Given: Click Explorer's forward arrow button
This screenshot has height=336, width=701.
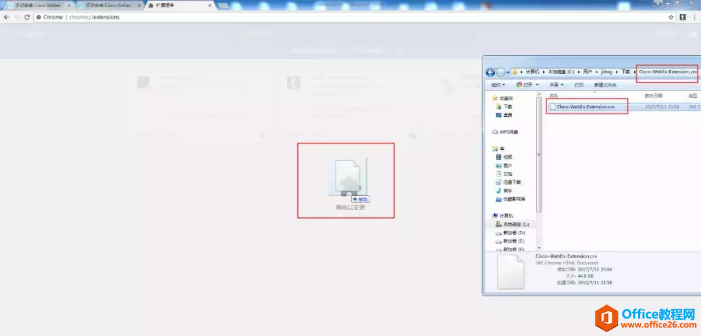Looking at the screenshot, I should [500, 72].
